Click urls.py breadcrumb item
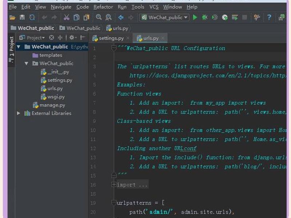 [x=117, y=28]
